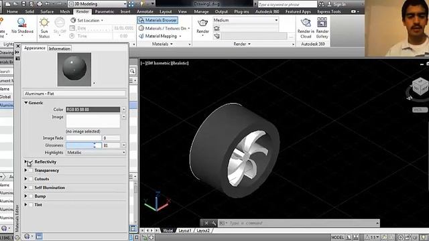Image resolution: width=429 pixels, height=241 pixels.
Task: Click Render in Cloud icon
Action: [x=306, y=23]
